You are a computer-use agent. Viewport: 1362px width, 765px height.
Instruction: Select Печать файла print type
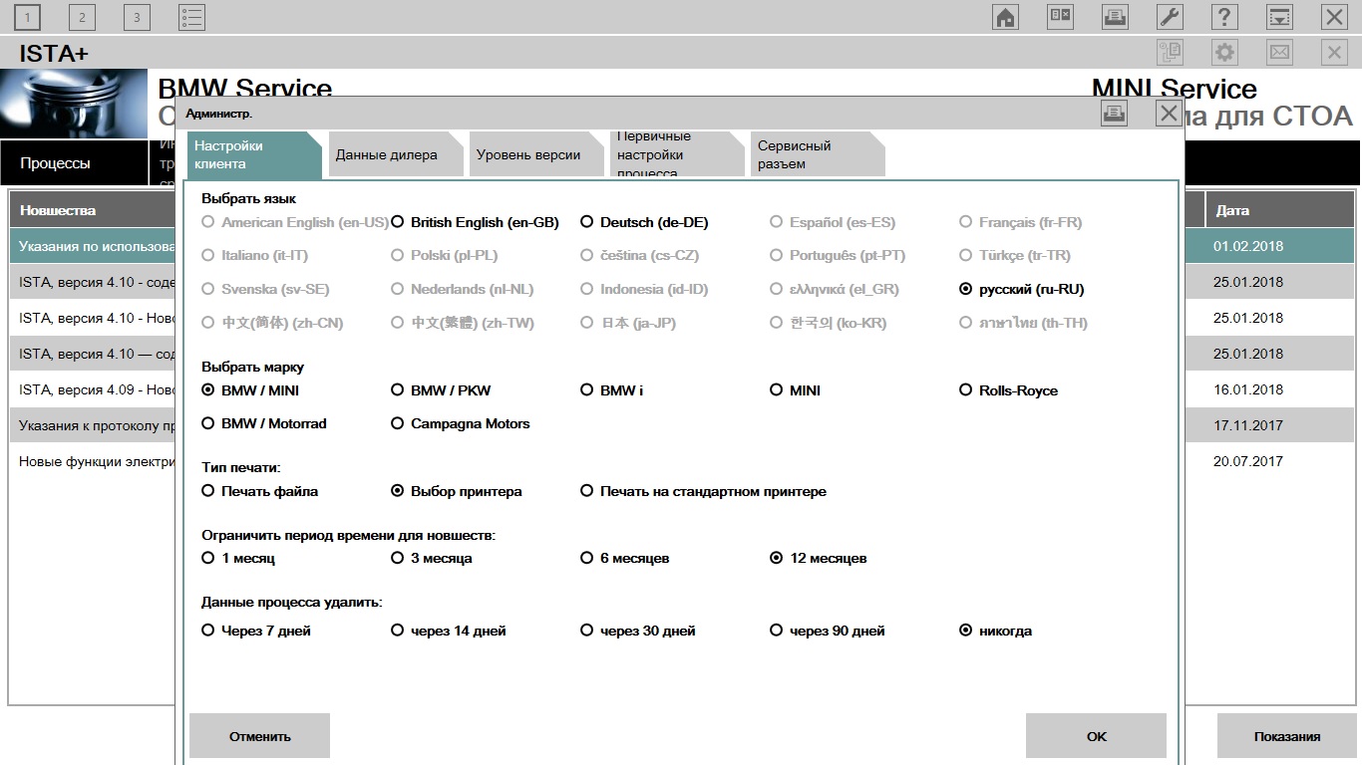pyautogui.click(x=260, y=491)
